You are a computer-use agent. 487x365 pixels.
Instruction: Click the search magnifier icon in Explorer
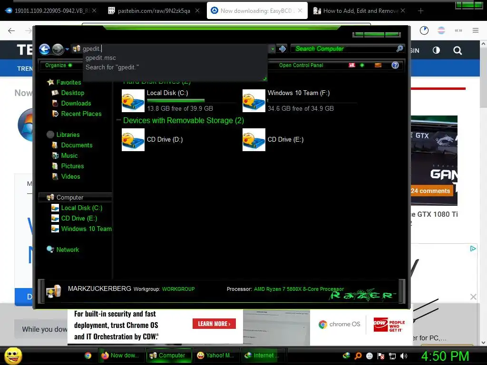pyautogui.click(x=399, y=48)
